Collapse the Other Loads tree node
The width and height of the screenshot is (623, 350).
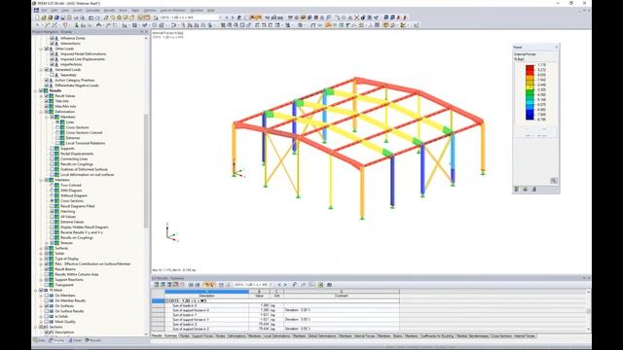pyautogui.click(x=41, y=49)
